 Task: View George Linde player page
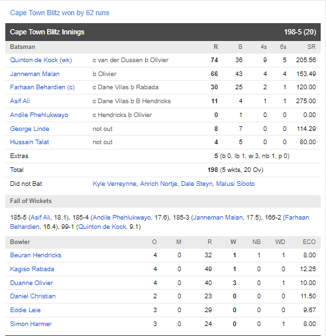click(x=30, y=129)
